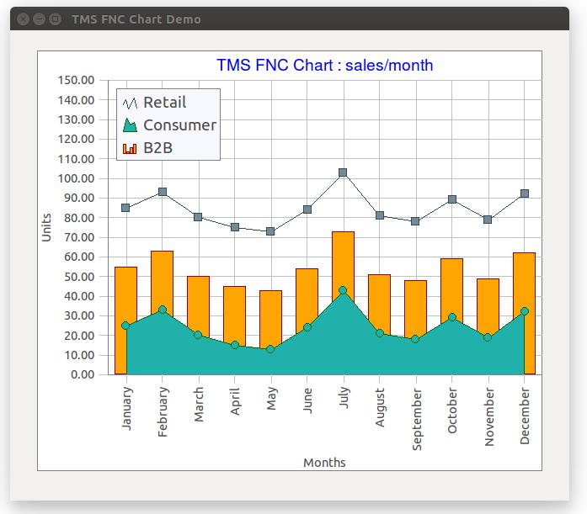Click the Consumer circle marker for April
The image size is (587, 514).
(x=235, y=345)
